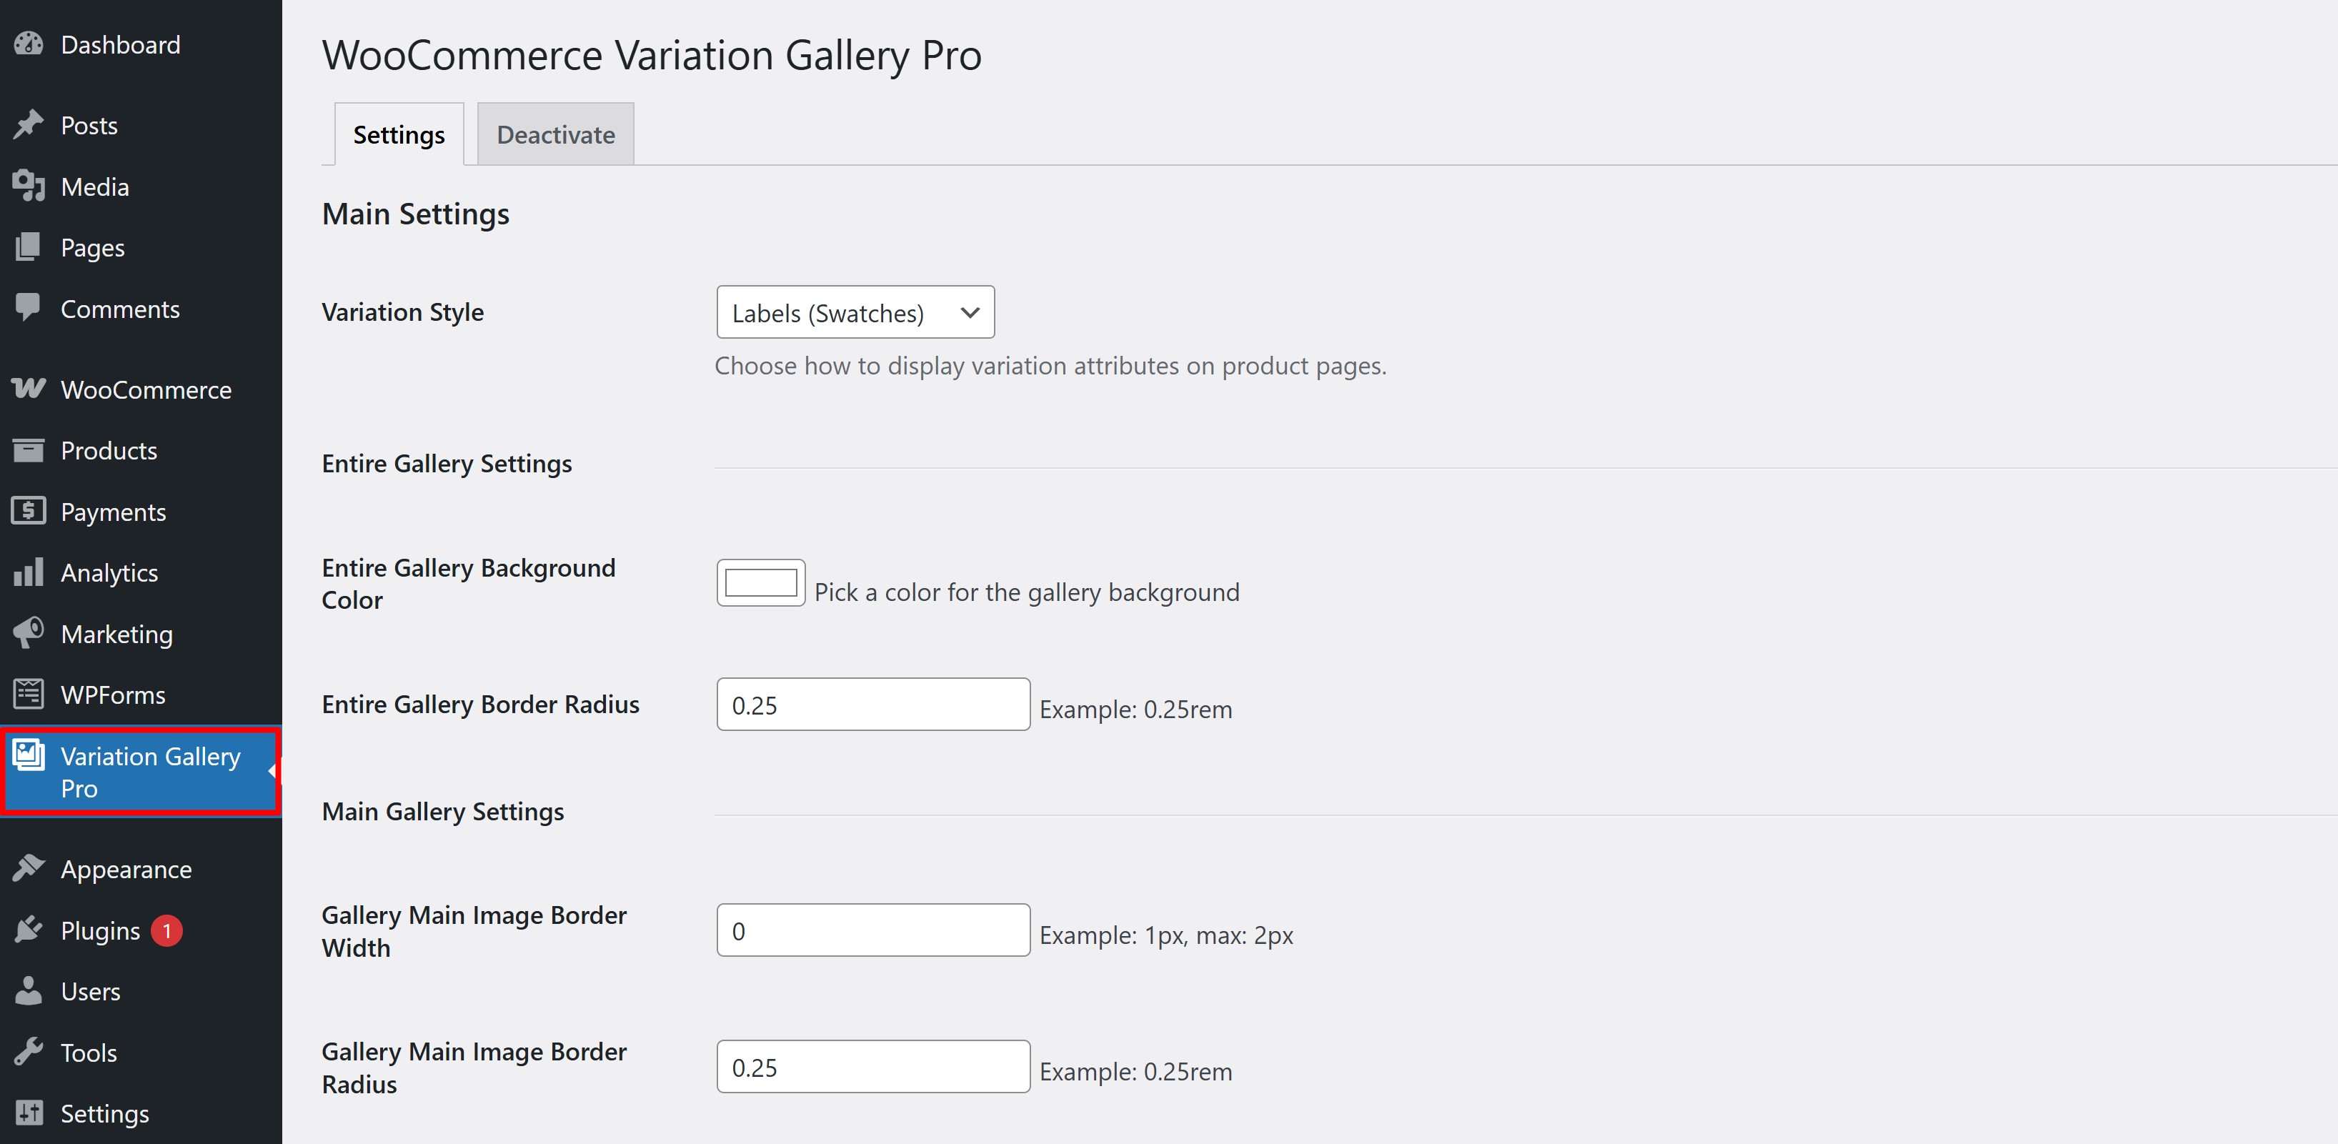The height and width of the screenshot is (1144, 2338).
Task: Click 'Choose how to display variation attributes' description
Action: tap(1050, 366)
